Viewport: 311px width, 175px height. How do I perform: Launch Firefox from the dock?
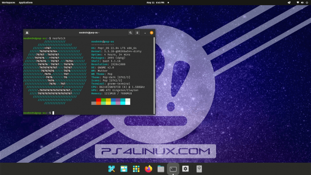coord(148,169)
